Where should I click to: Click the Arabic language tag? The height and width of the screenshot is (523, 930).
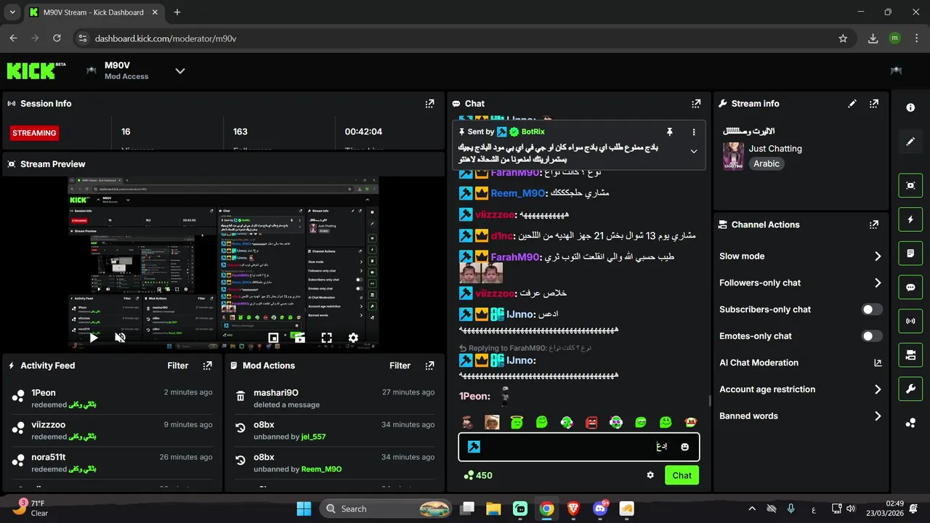pyautogui.click(x=767, y=164)
